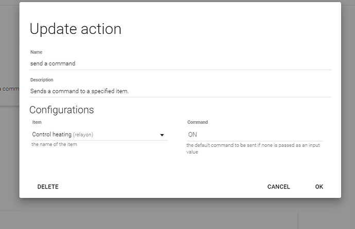The height and width of the screenshot is (229, 355).
Task: Select the Configurations section heading
Action: tap(61, 109)
